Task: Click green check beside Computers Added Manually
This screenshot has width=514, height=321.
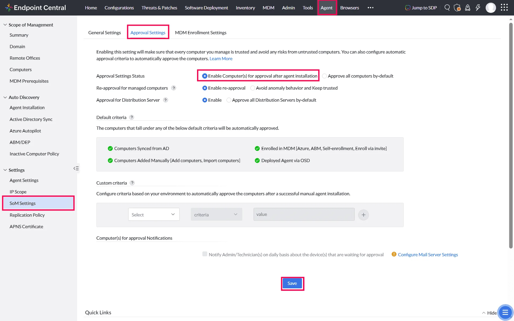Action: click(x=110, y=160)
